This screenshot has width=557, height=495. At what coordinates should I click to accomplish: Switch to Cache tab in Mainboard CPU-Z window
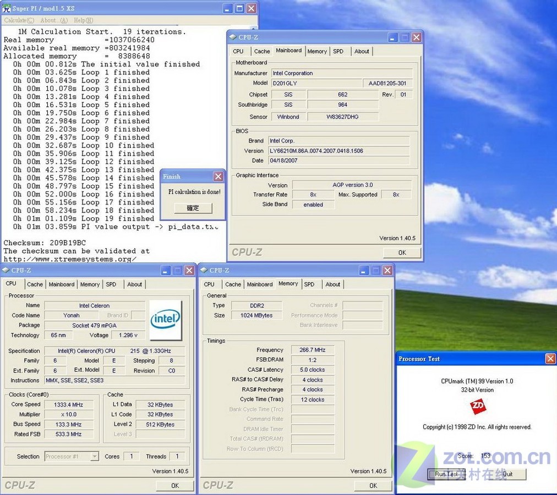[262, 51]
